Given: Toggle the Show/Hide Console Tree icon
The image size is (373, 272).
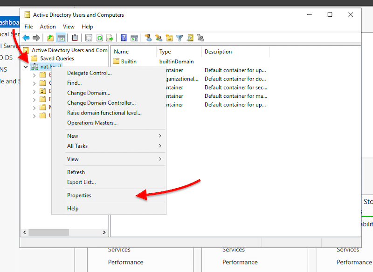Looking at the screenshot, I should (61, 38).
